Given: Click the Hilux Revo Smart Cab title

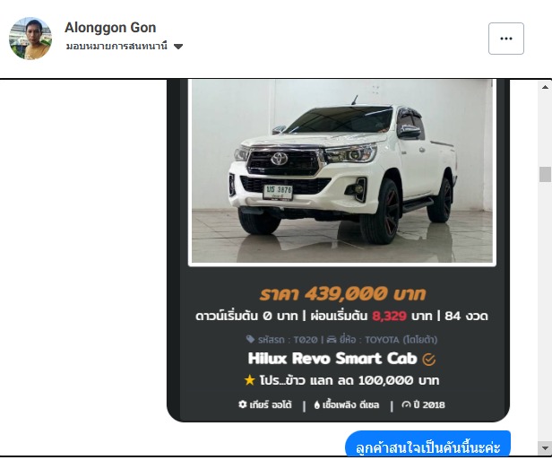Looking at the screenshot, I should click(x=332, y=359).
